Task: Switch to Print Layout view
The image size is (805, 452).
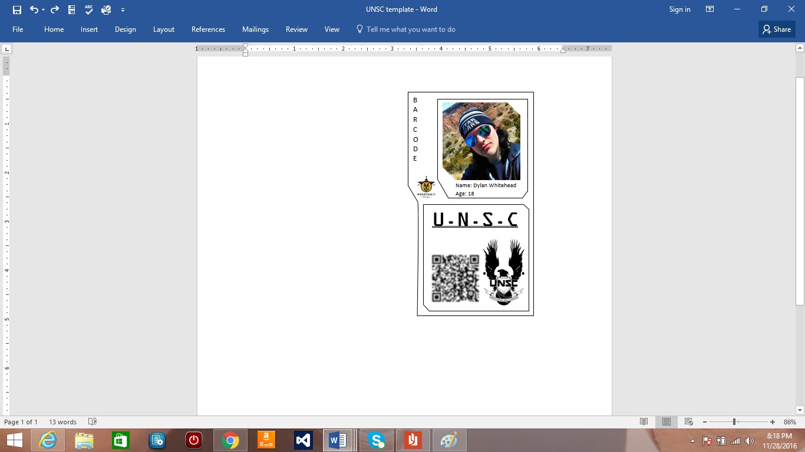Action: [x=667, y=422]
